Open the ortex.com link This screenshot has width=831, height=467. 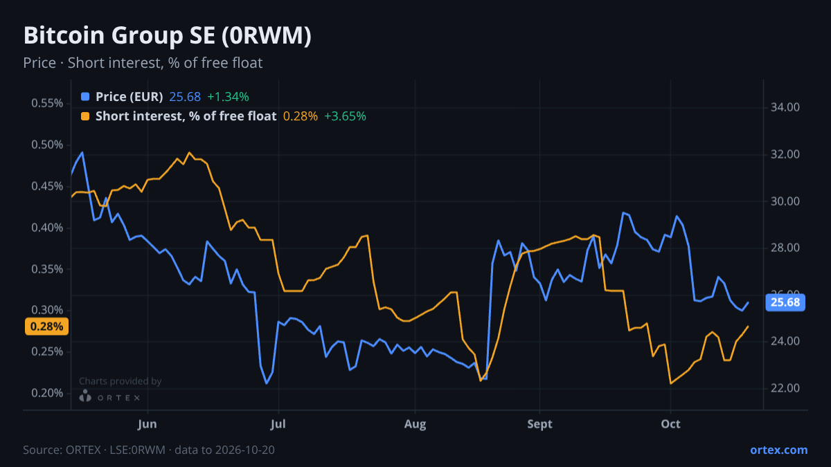coord(778,450)
